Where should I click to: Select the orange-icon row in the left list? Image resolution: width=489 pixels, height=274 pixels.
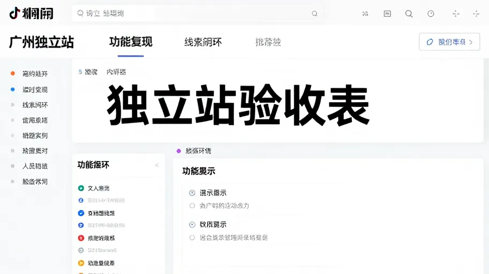point(97,263)
